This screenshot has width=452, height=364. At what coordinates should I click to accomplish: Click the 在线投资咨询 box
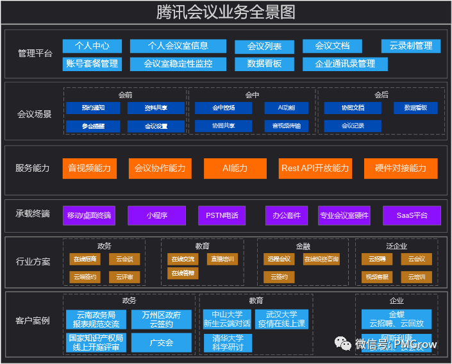point(321,260)
